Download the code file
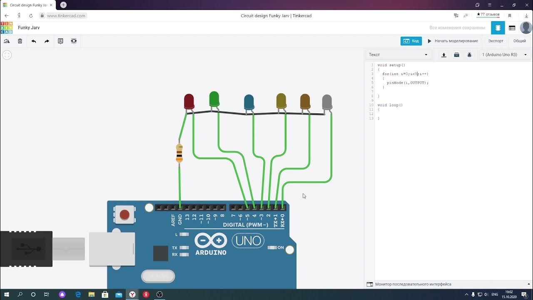Screen dimensions: 533x300 444,55
